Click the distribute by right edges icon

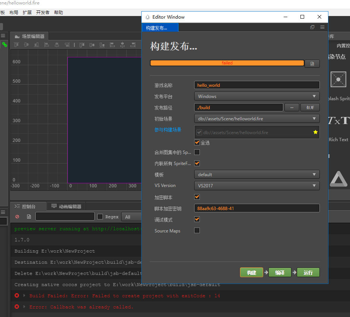pyautogui.click(x=133, y=45)
